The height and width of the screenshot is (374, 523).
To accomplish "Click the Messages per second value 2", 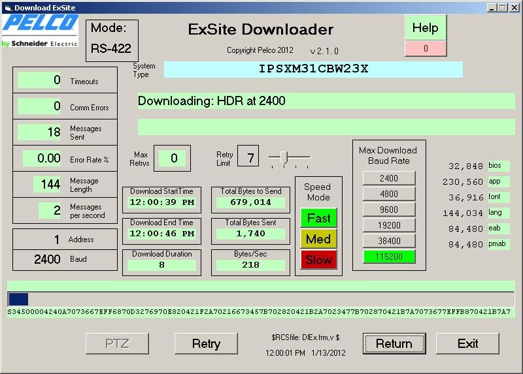I will click(50, 210).
